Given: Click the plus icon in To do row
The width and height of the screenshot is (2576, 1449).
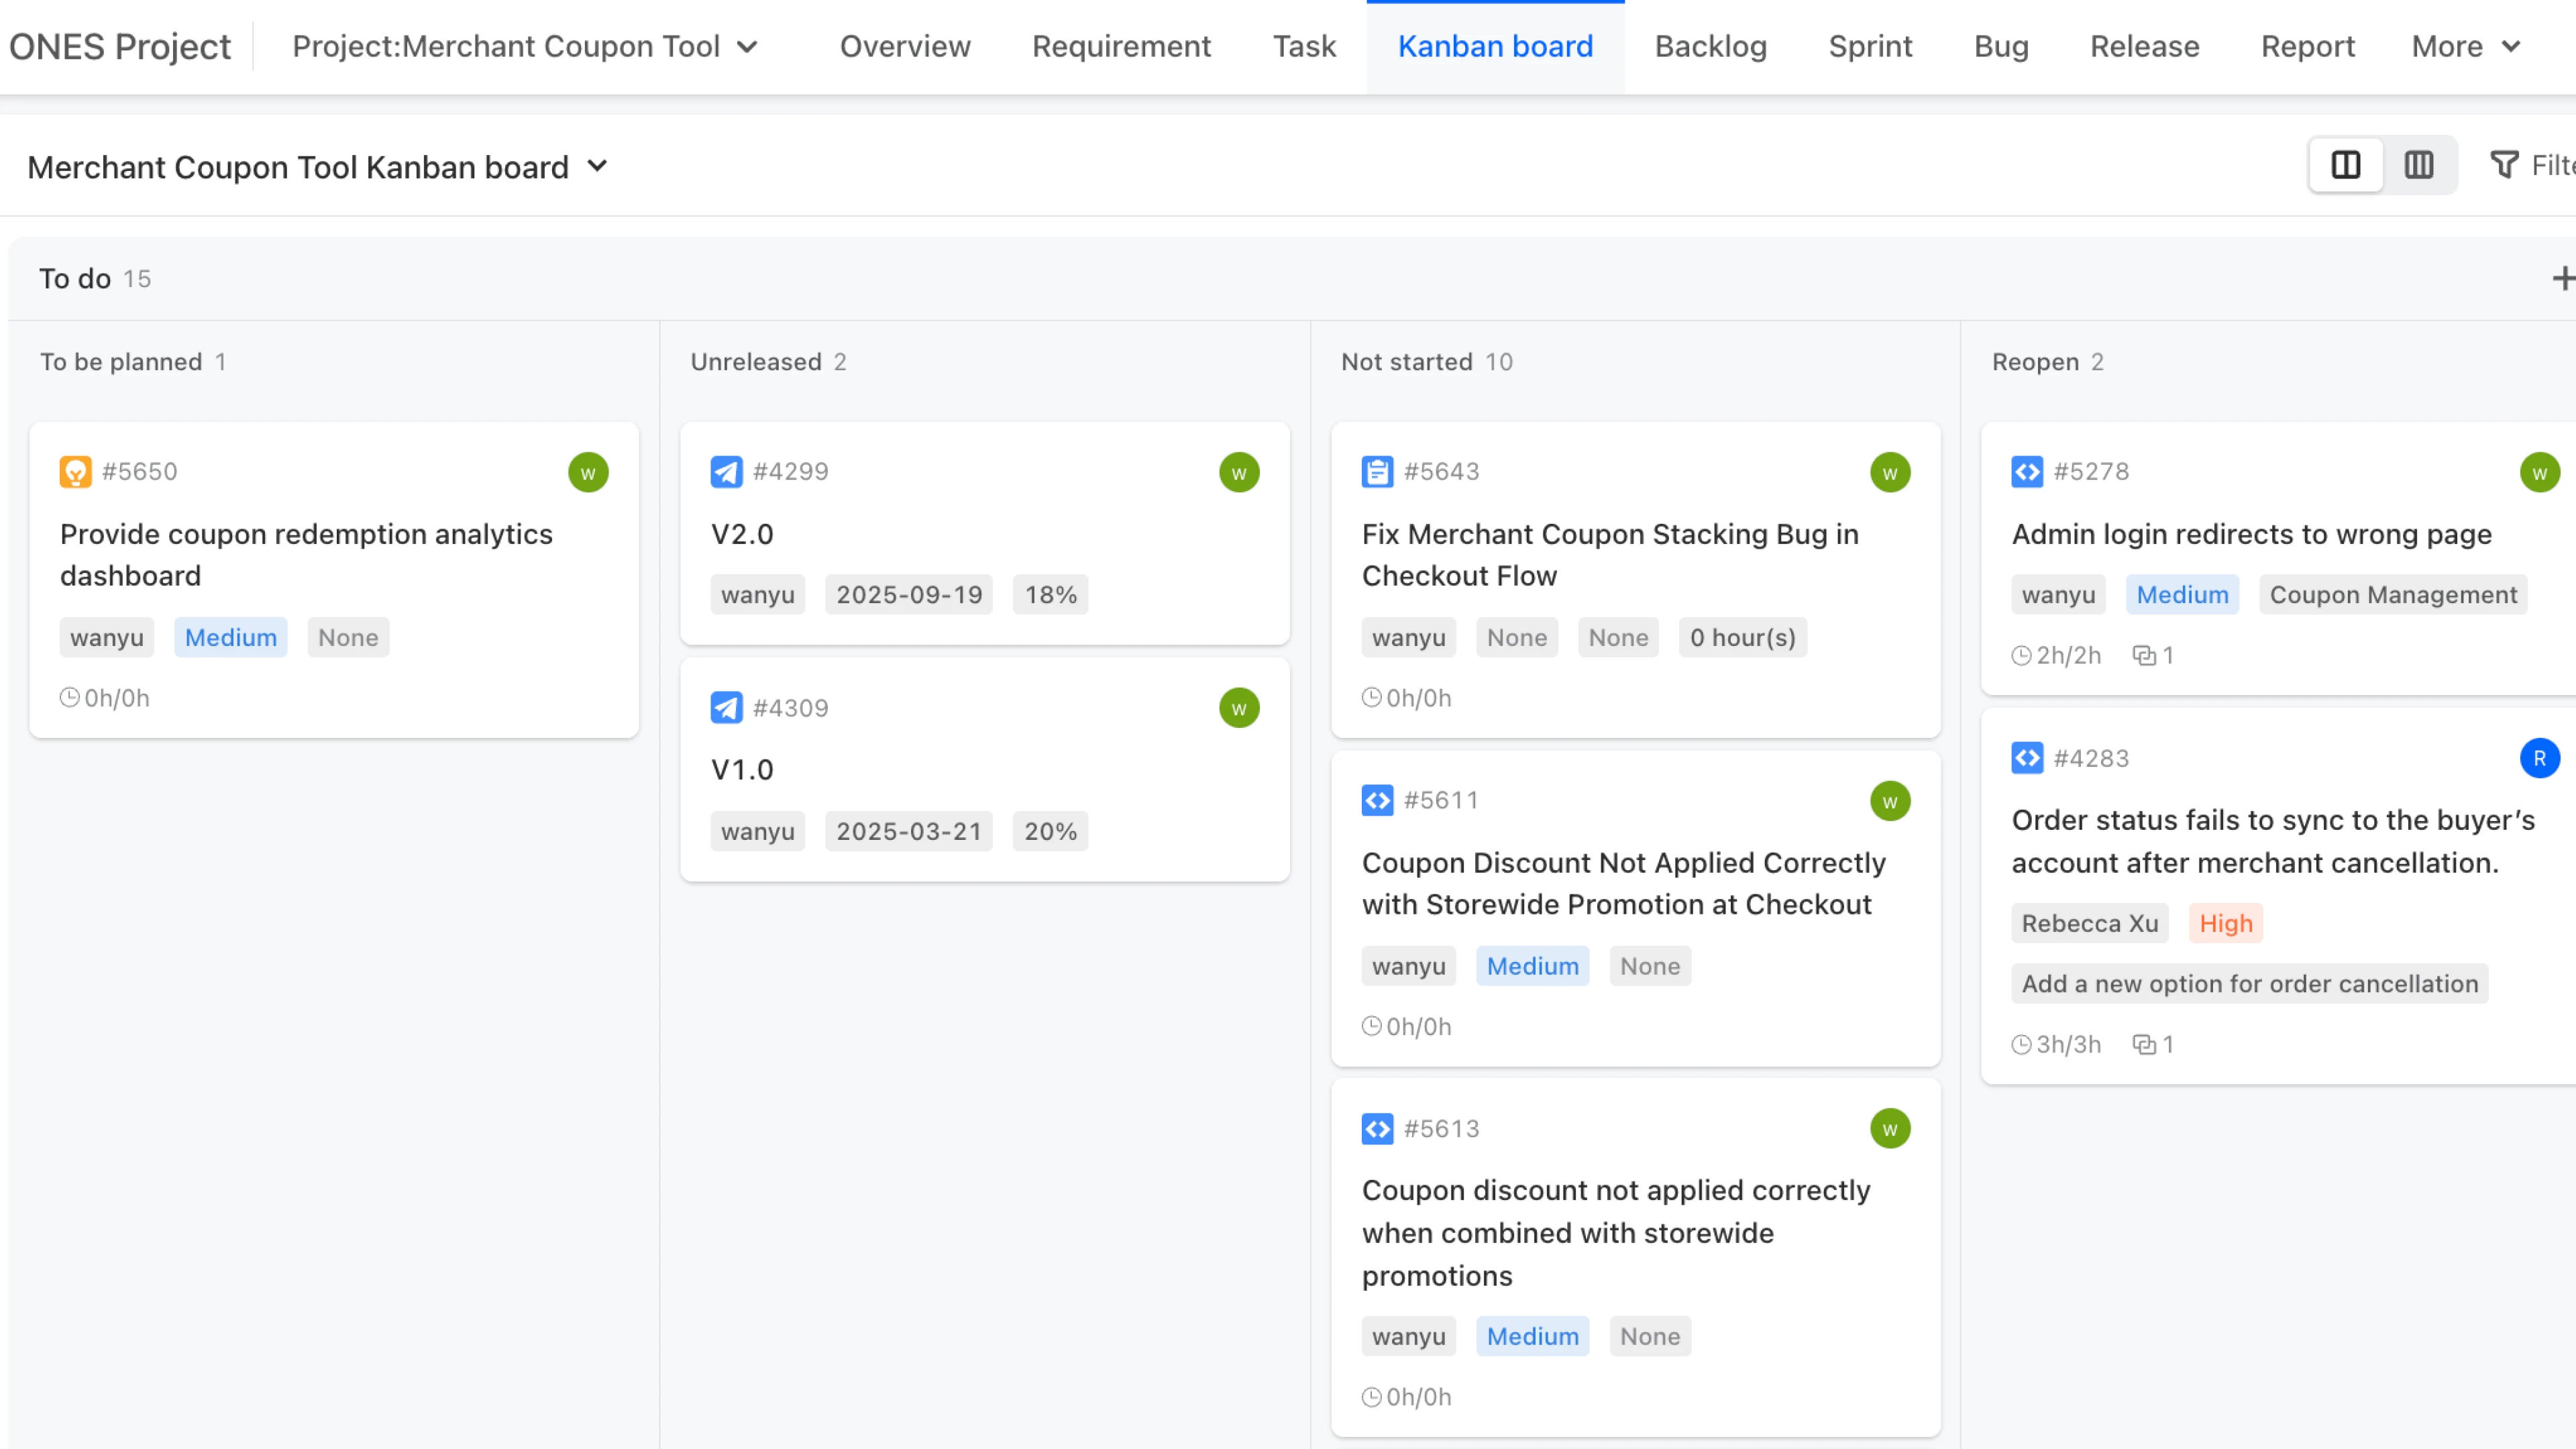Looking at the screenshot, I should tap(2563, 278).
